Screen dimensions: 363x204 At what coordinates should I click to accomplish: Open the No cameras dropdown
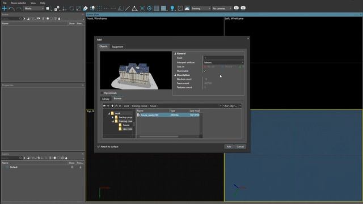pyautogui.click(x=222, y=8)
